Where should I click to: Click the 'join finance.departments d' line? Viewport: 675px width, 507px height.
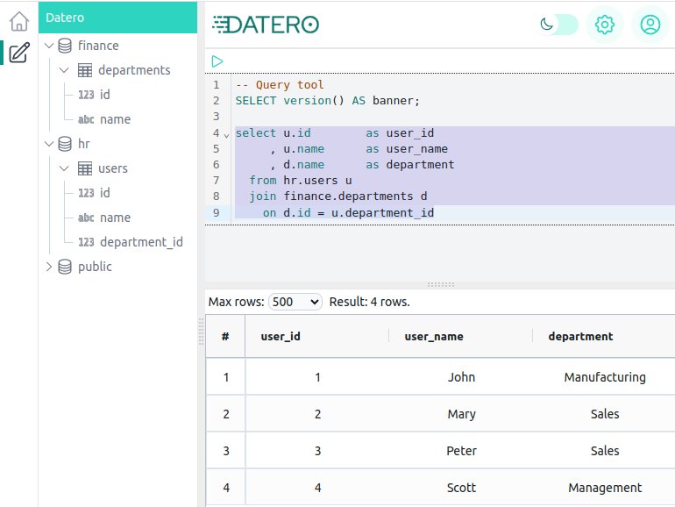[337, 196]
